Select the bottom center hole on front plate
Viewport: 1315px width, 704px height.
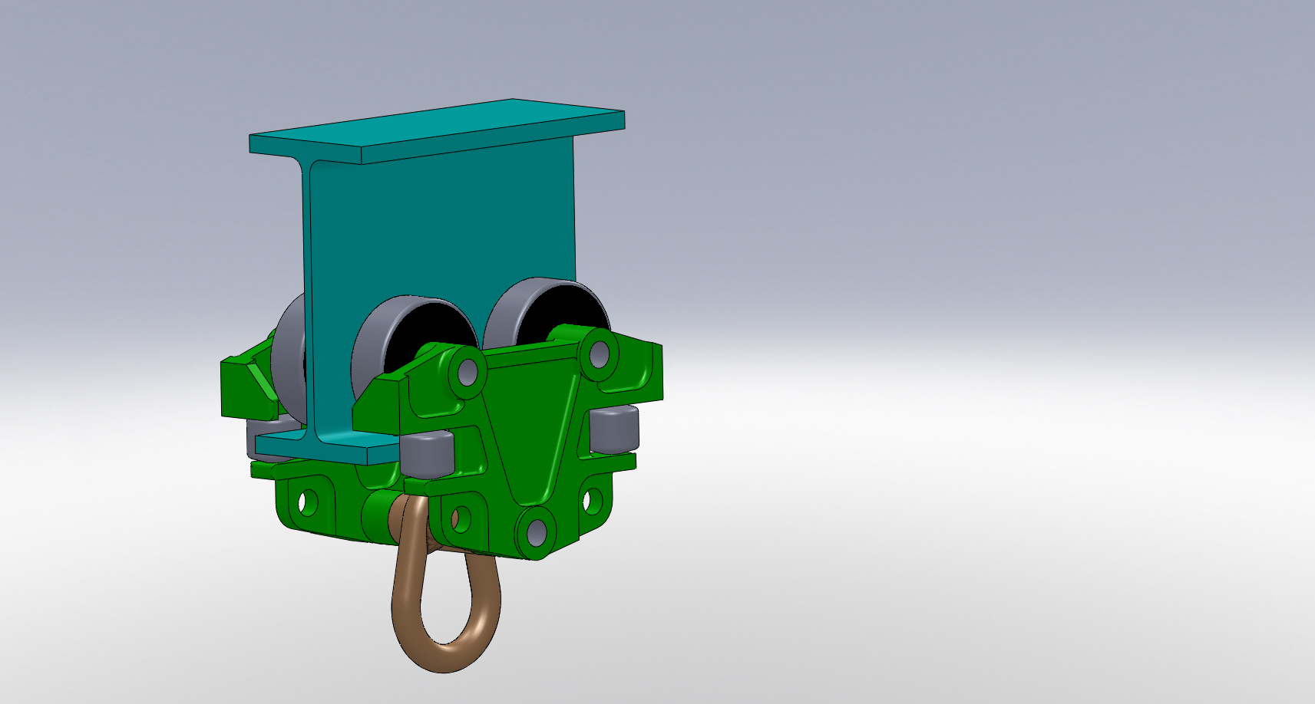coord(538,531)
